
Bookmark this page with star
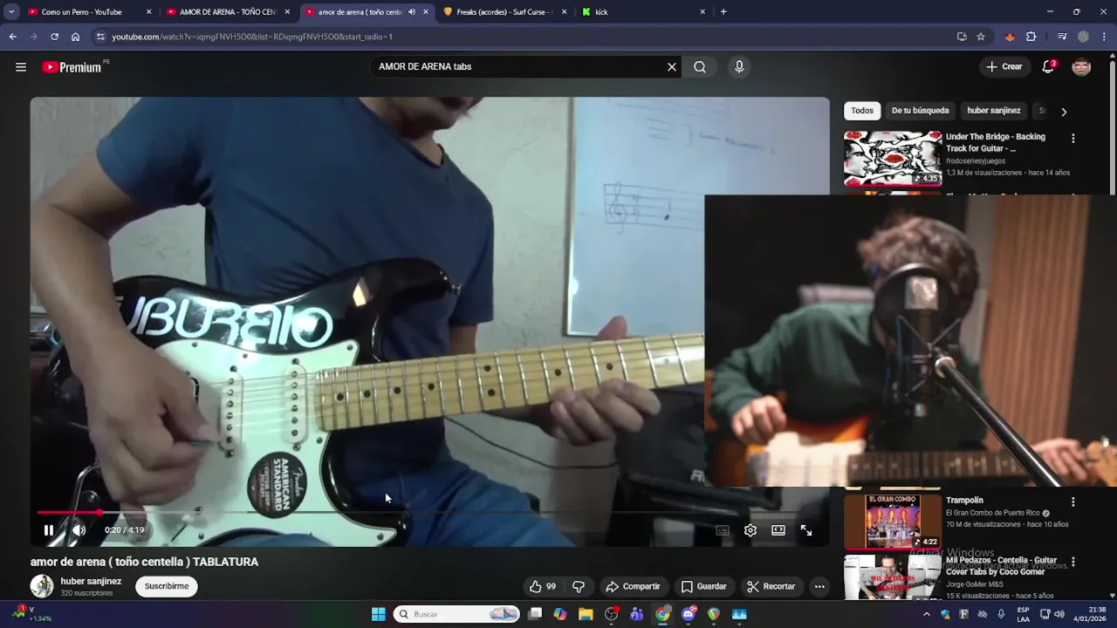click(981, 37)
